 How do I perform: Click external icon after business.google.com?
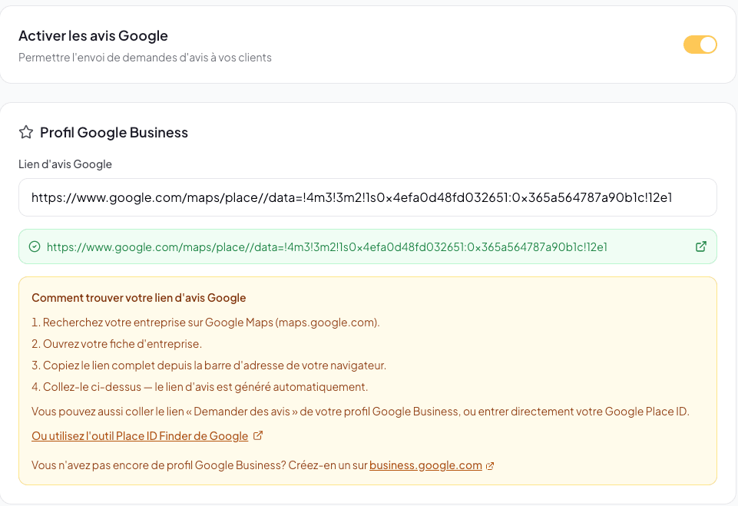(x=490, y=466)
